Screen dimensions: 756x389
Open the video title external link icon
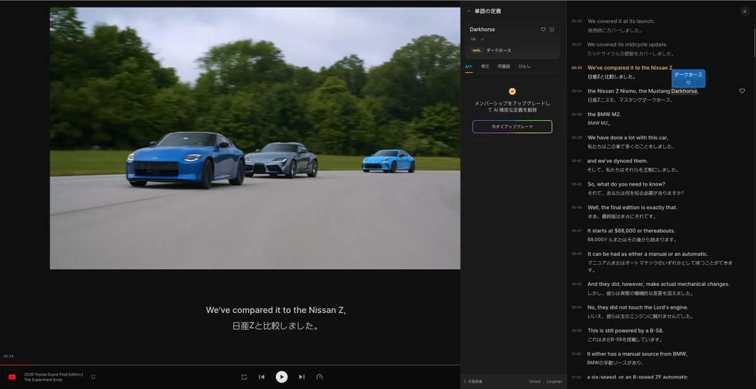click(x=93, y=377)
